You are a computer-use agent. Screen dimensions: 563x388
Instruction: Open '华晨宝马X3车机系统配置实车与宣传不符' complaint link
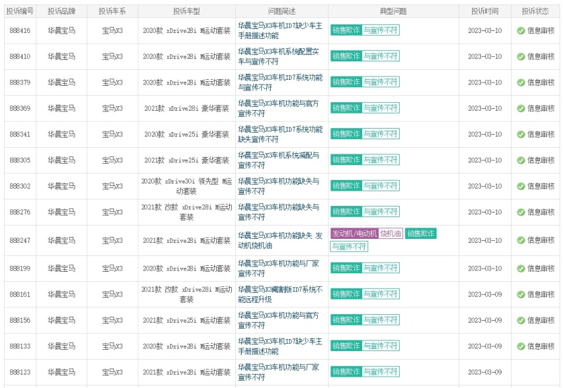tap(278, 56)
